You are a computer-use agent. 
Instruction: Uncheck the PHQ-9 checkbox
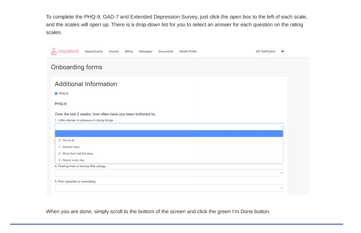[56, 93]
